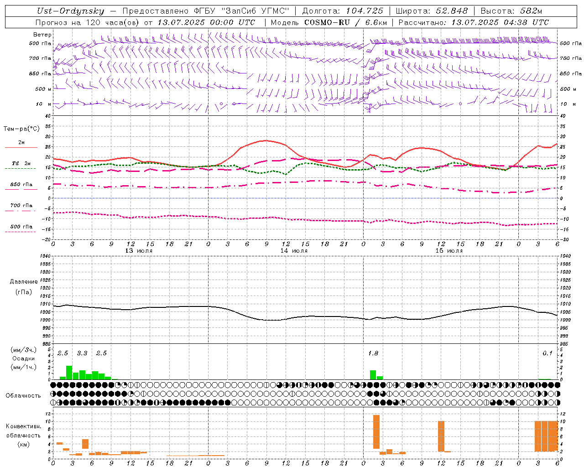Click the 13 июля date label
The width and height of the screenshot is (584, 467).
pos(139,251)
